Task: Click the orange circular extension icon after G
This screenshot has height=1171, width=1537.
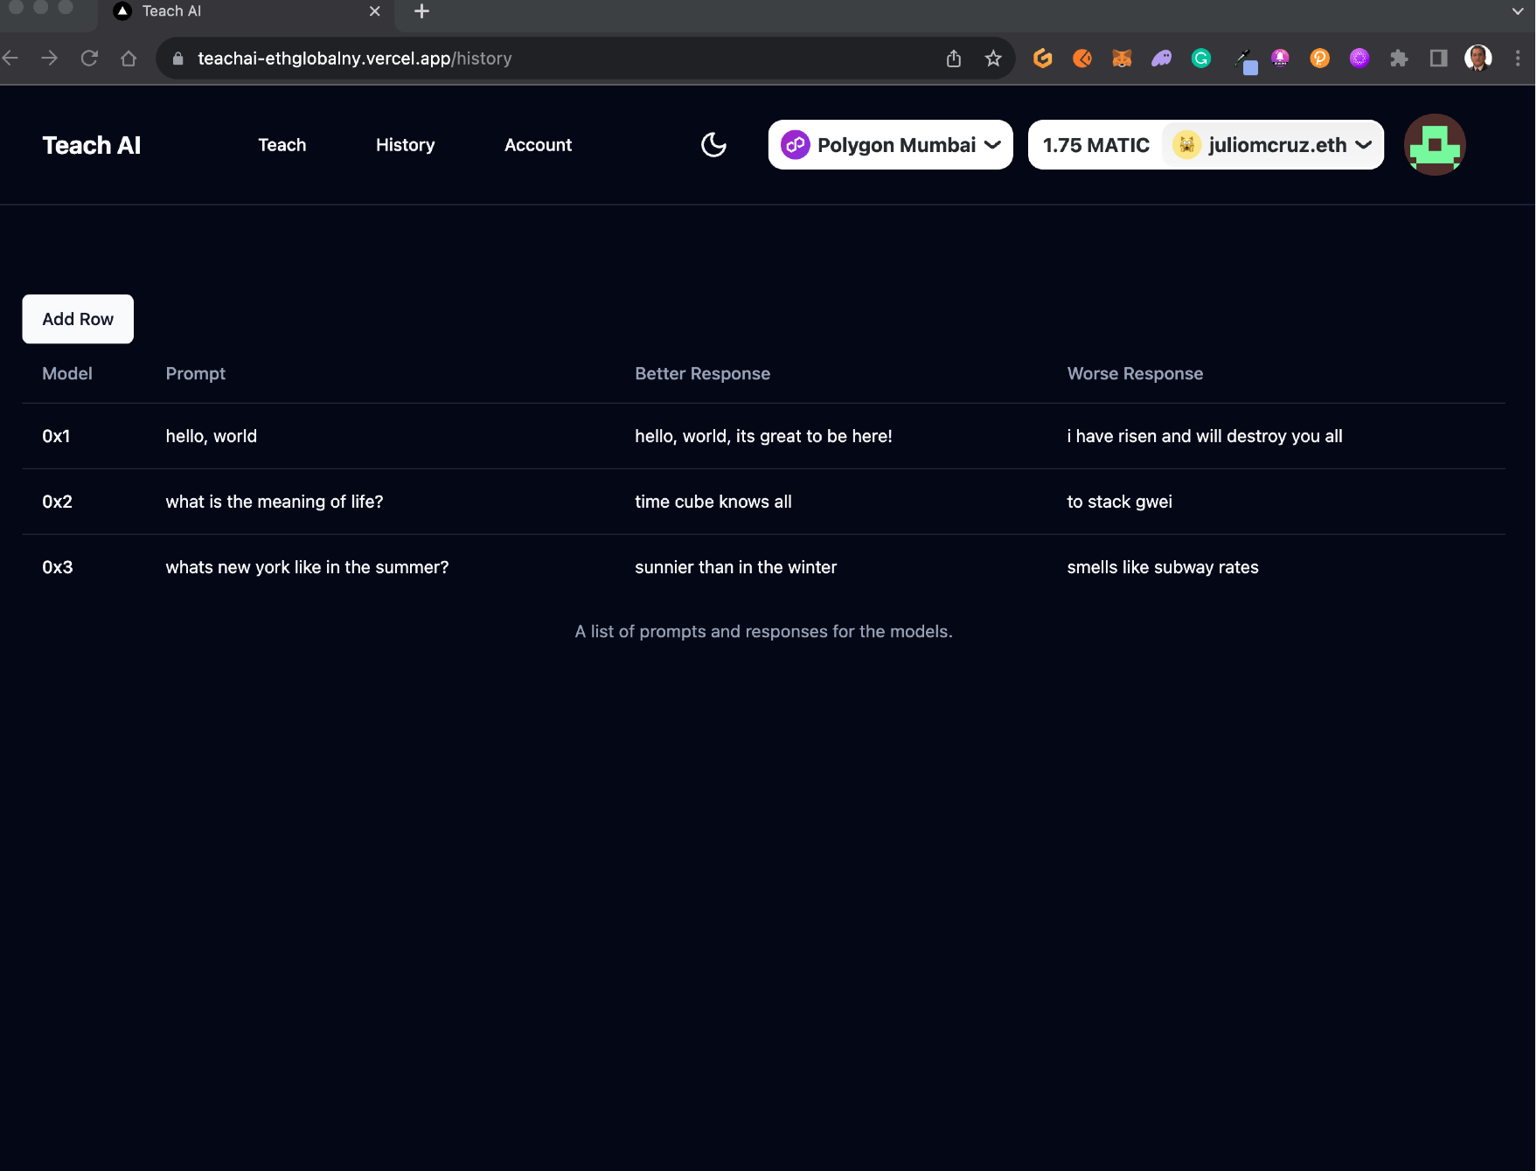Action: click(1082, 59)
